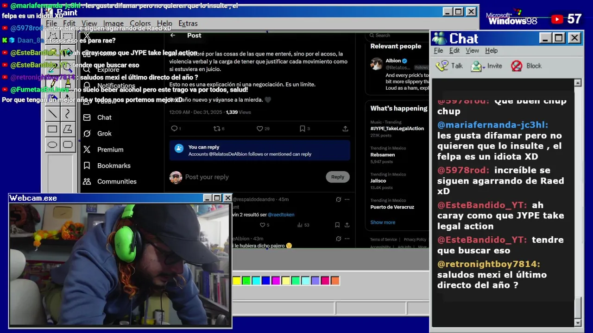The image size is (593, 333).
Task: Open the @raedtoken mention link
Action: [x=281, y=215]
